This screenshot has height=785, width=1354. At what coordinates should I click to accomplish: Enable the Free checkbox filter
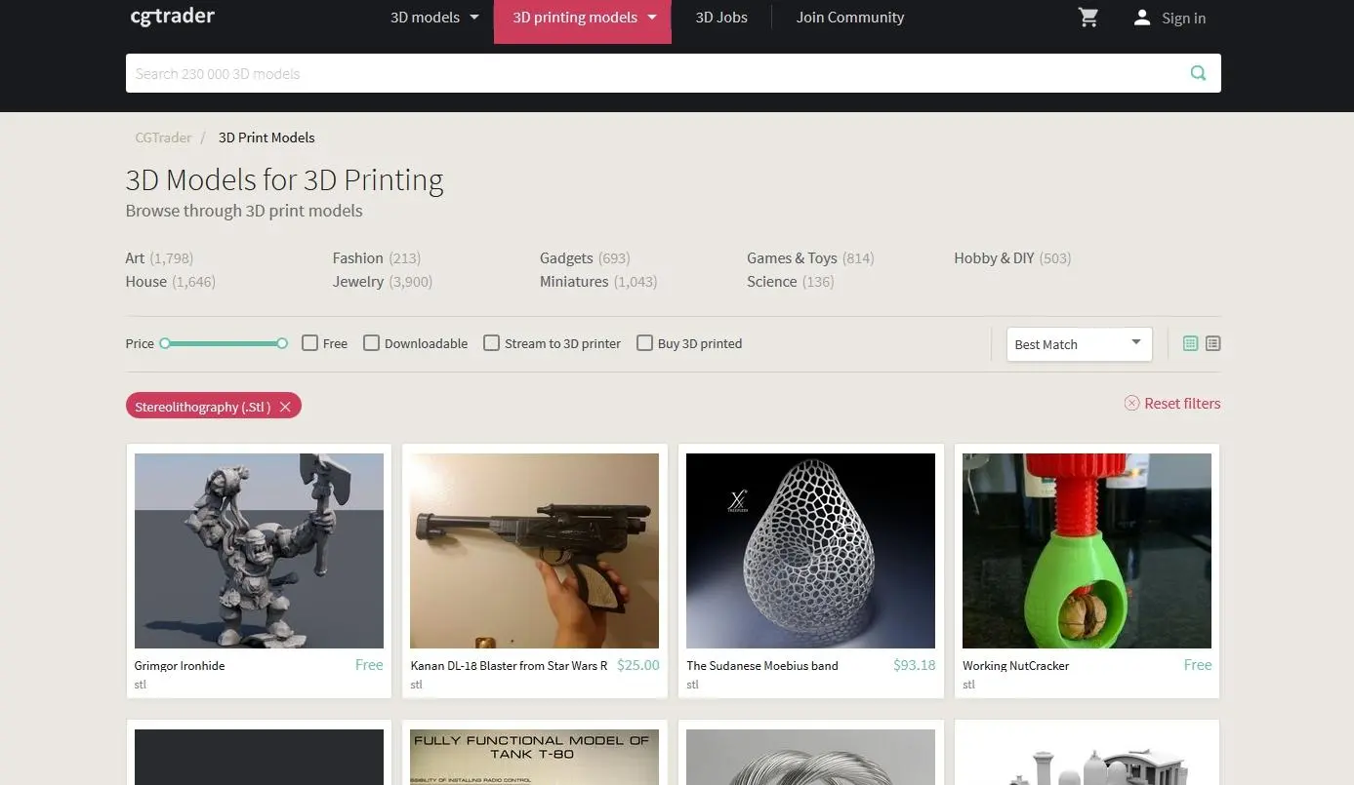pyautogui.click(x=309, y=343)
